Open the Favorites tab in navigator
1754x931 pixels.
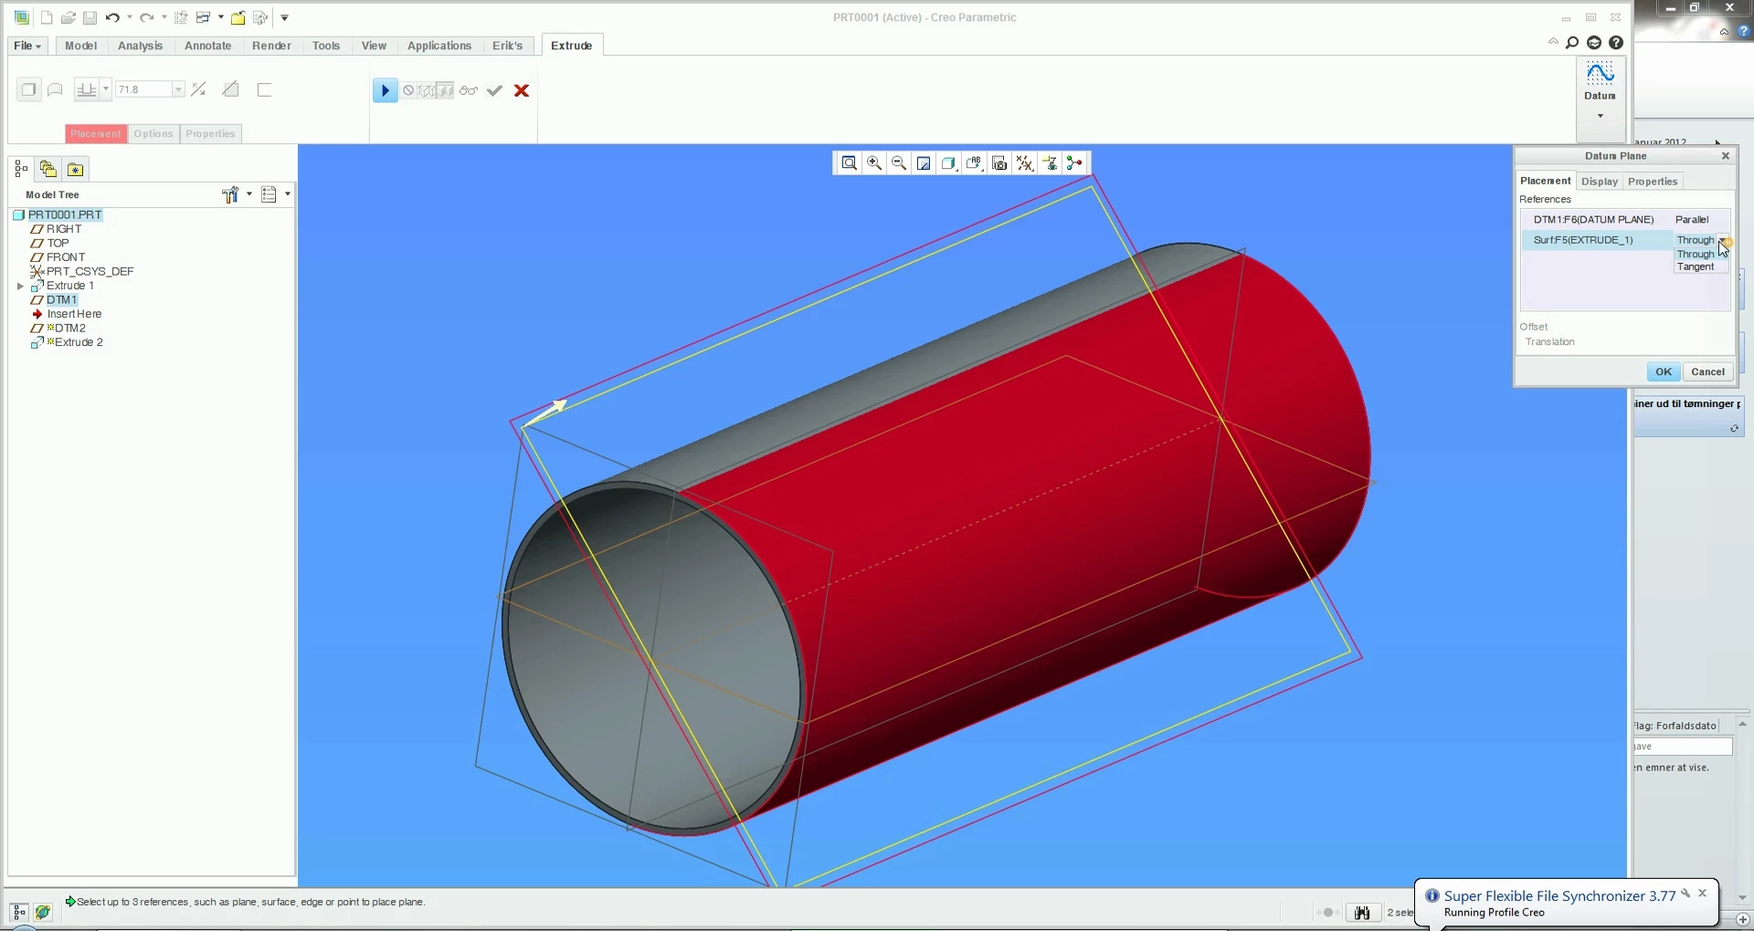tap(76, 169)
